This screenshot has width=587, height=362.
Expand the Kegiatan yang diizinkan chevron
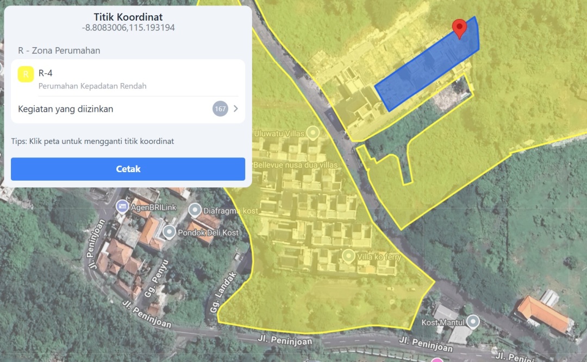(236, 109)
